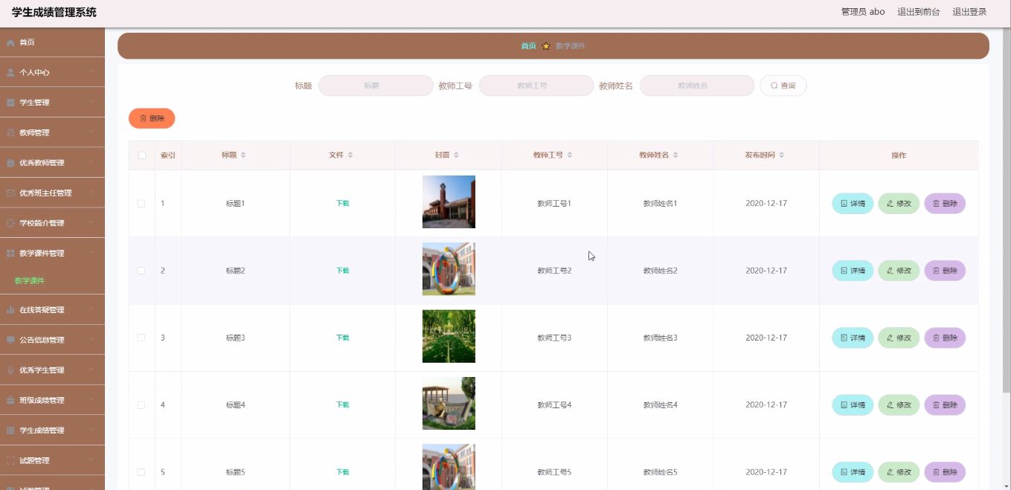Screen dimensions: 1011x490
Task: Open 详情 for row 标题1
Action: pos(853,204)
